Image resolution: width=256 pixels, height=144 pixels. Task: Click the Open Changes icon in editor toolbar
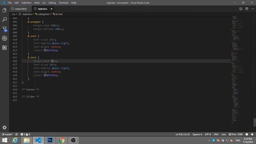coord(241,9)
